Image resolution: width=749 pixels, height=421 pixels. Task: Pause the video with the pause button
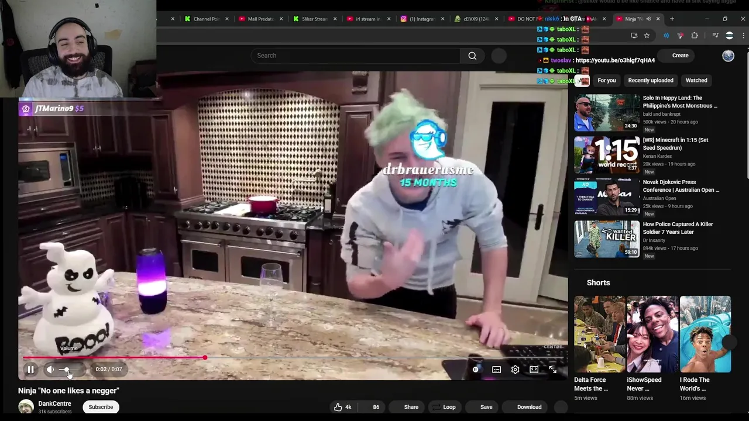[30, 370]
